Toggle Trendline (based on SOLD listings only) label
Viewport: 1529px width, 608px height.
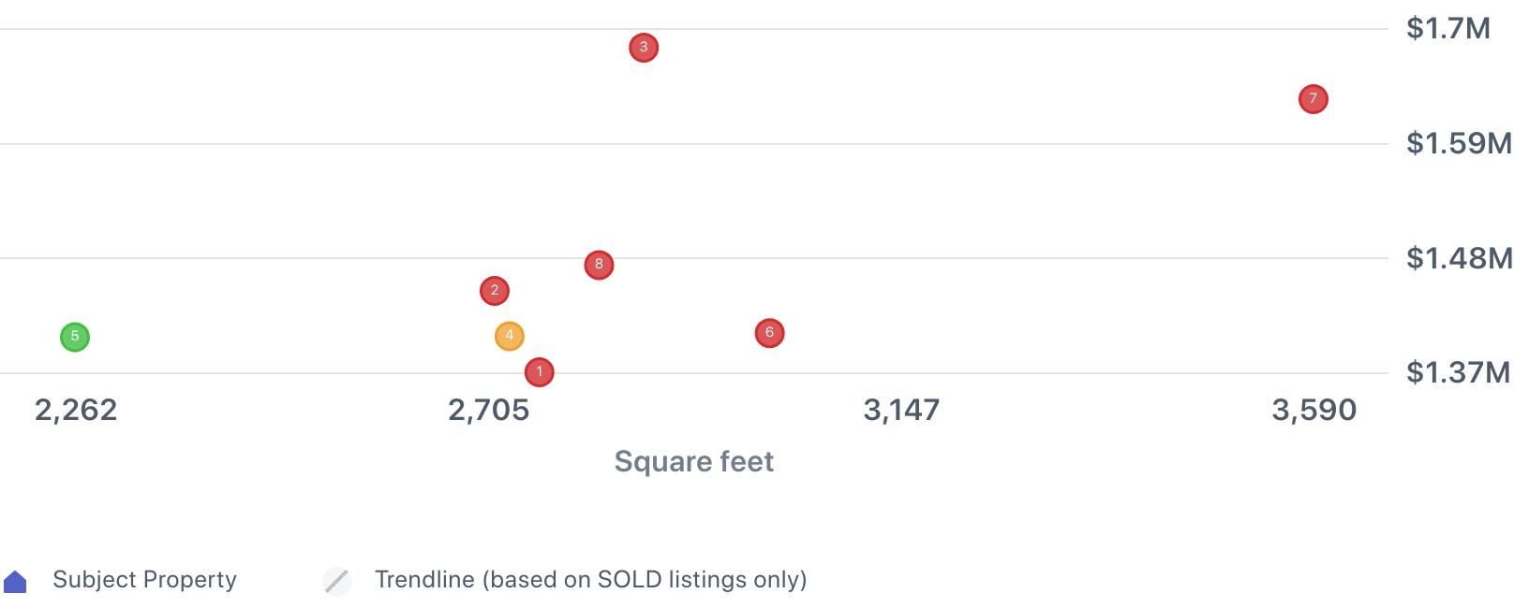(x=590, y=580)
